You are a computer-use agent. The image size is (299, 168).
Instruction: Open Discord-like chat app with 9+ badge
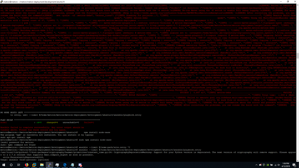[80, 165]
